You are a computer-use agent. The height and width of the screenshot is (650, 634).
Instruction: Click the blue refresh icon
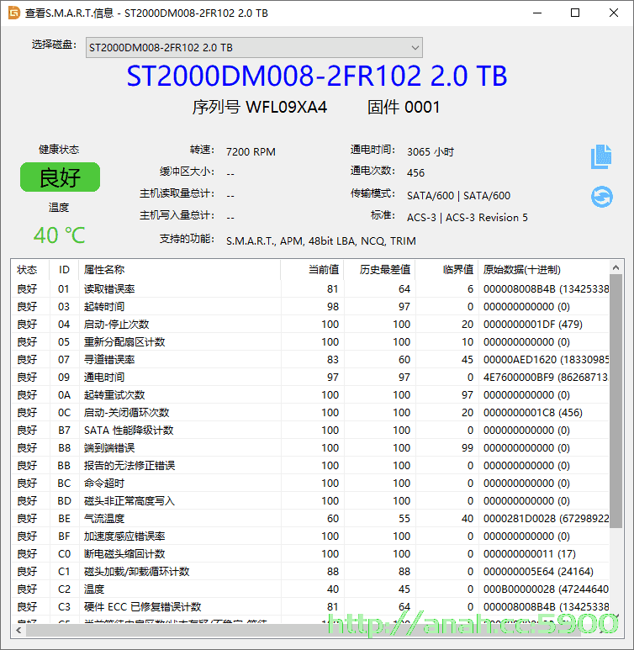coord(602,197)
